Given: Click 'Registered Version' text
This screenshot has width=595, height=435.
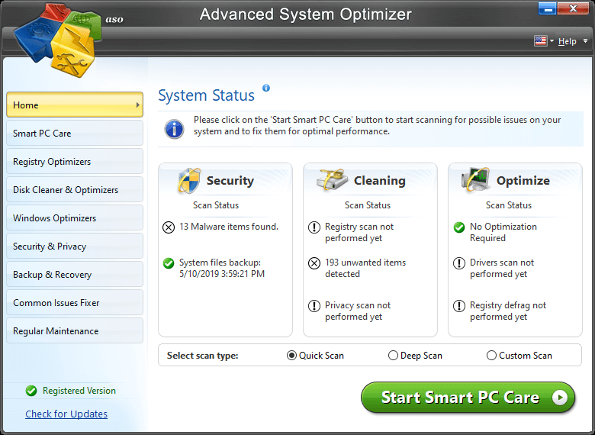Looking at the screenshot, I should [x=79, y=391].
